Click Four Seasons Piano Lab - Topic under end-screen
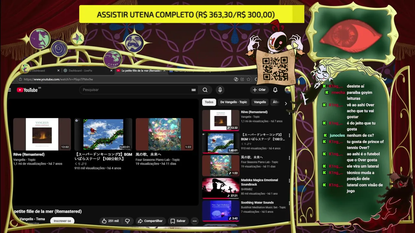415x233 pixels. click(x=158, y=160)
